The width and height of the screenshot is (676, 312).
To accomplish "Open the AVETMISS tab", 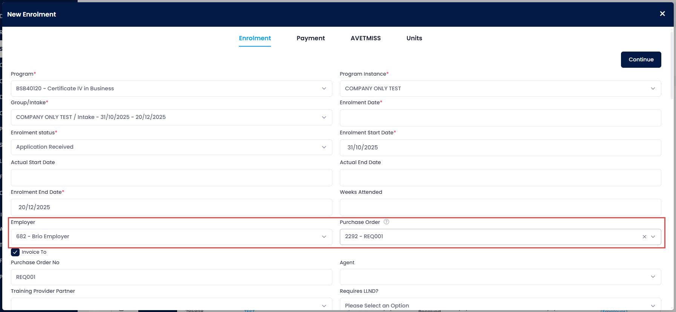I will (x=366, y=38).
